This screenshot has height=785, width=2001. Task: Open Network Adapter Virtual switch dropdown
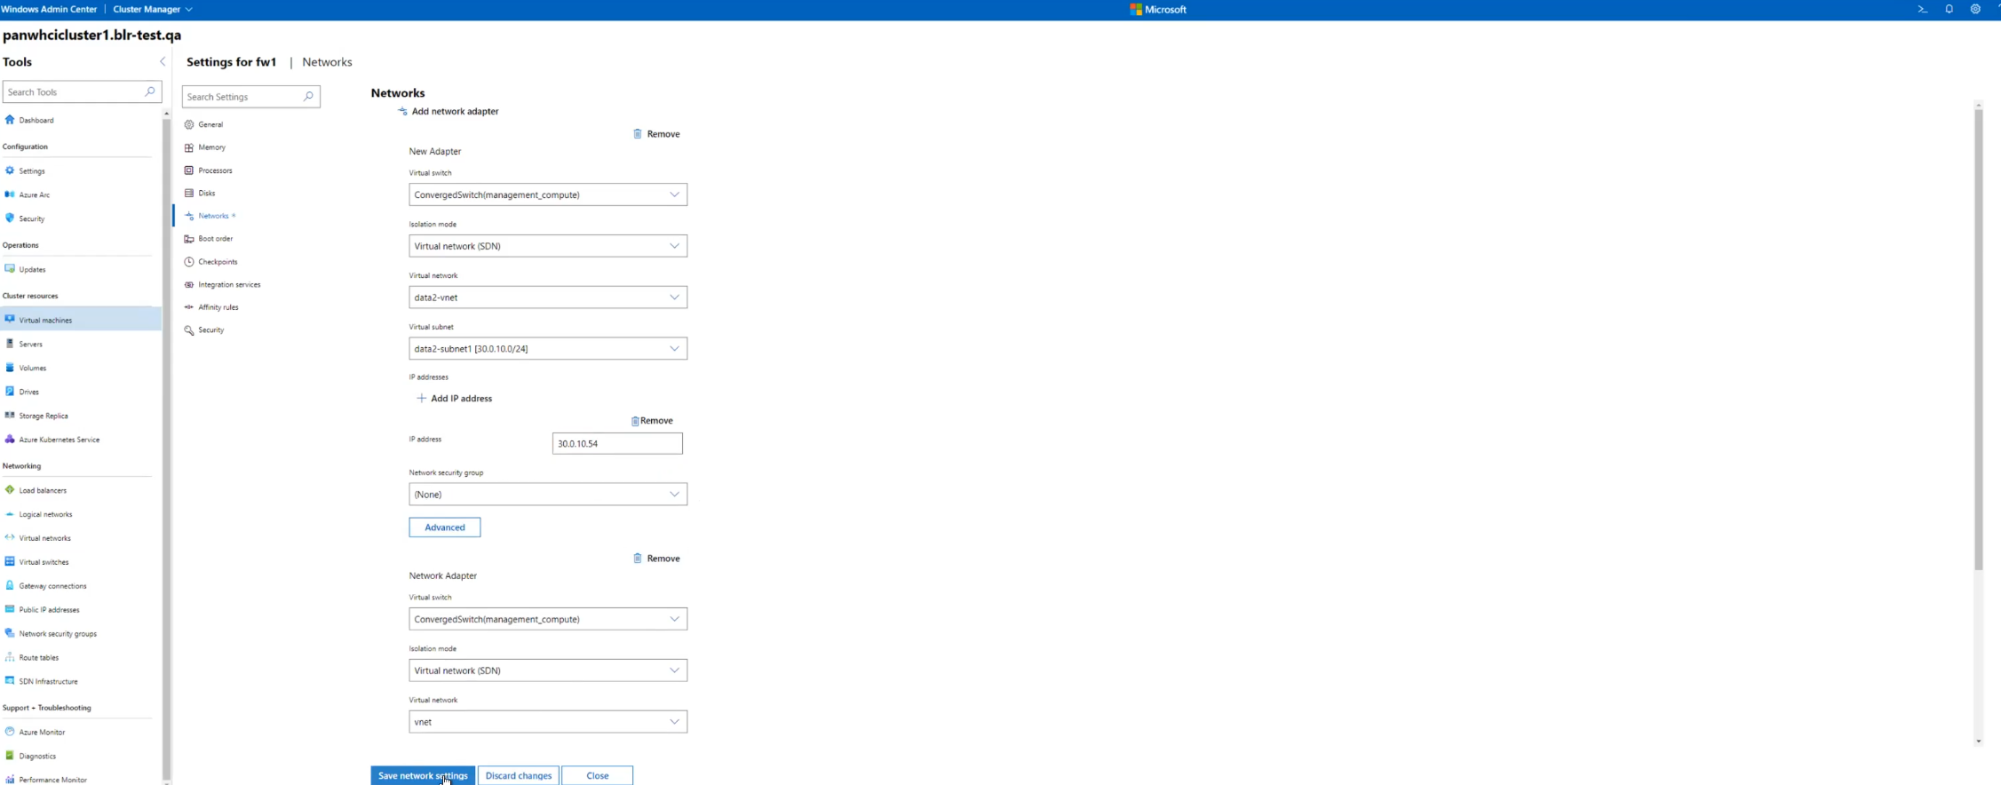pyautogui.click(x=548, y=619)
